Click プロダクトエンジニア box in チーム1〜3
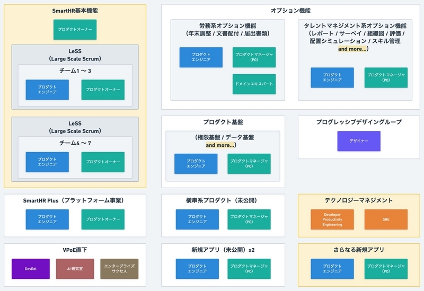Viewport: 424px width, 291px height. tap(47, 90)
